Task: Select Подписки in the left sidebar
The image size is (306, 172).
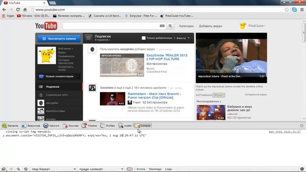Action: pos(59,87)
